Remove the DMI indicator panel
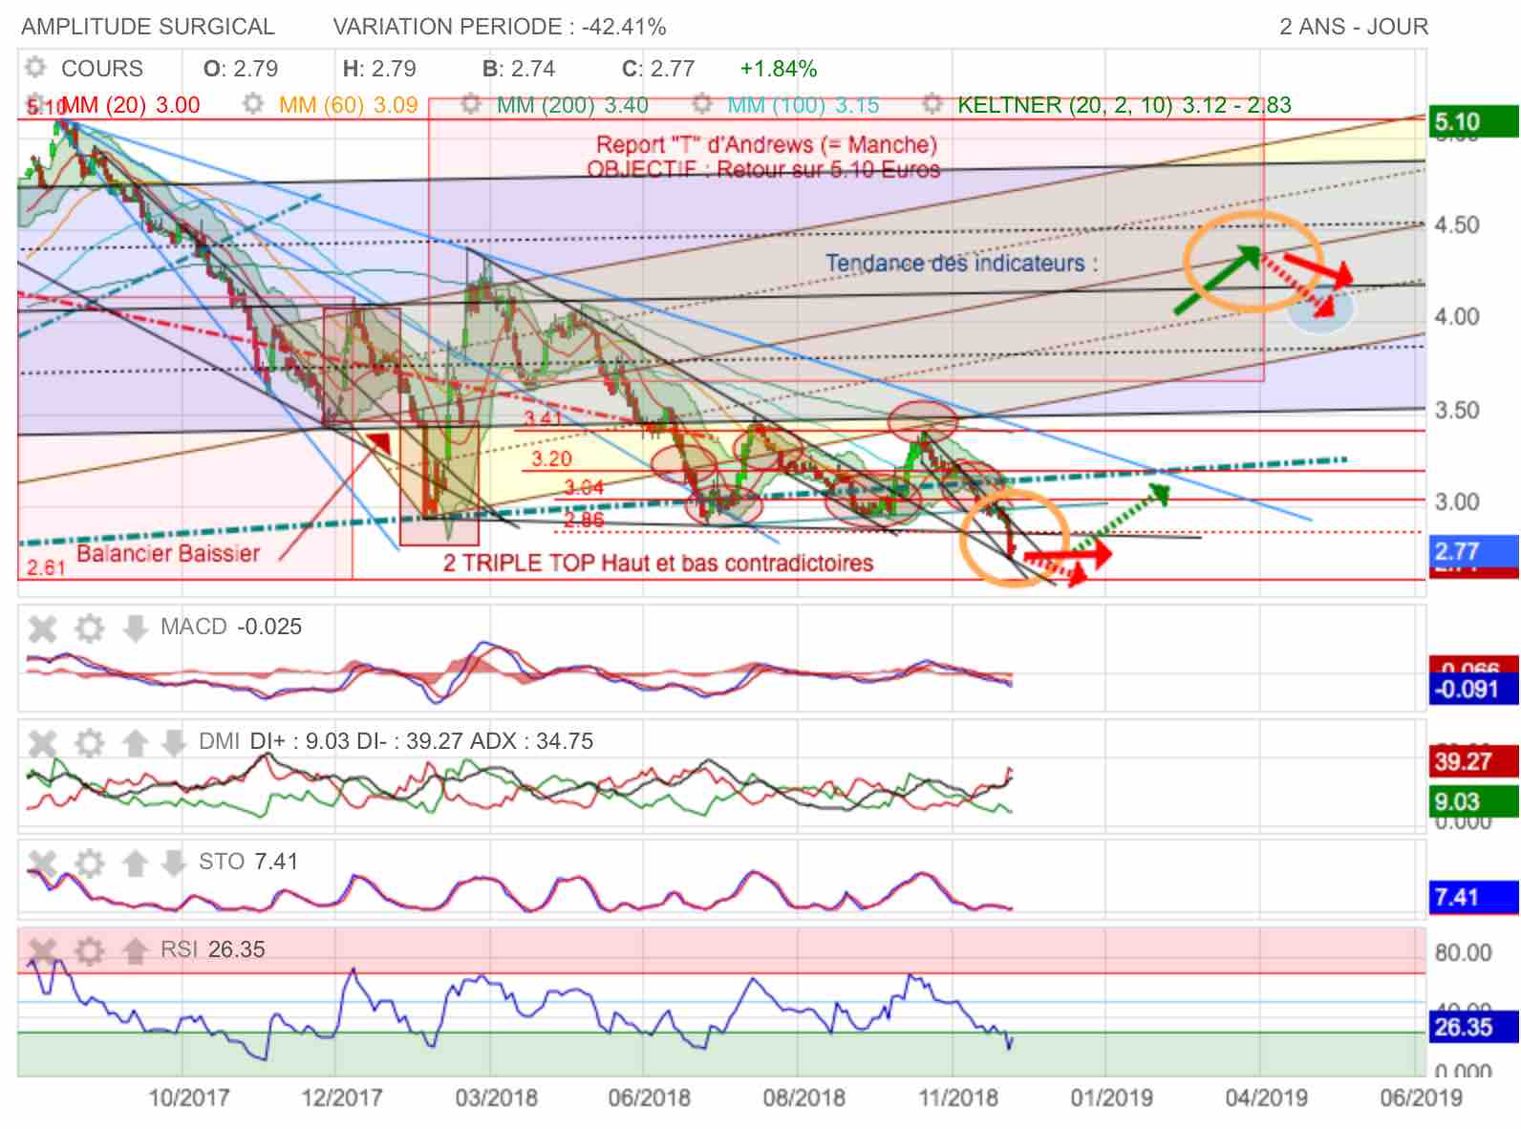Screen dimensions: 1521x1129 point(42,742)
